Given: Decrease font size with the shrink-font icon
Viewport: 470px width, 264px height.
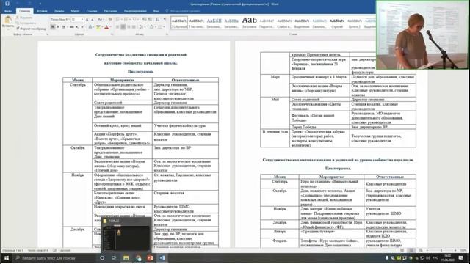Looking at the screenshot, I should (93, 20).
